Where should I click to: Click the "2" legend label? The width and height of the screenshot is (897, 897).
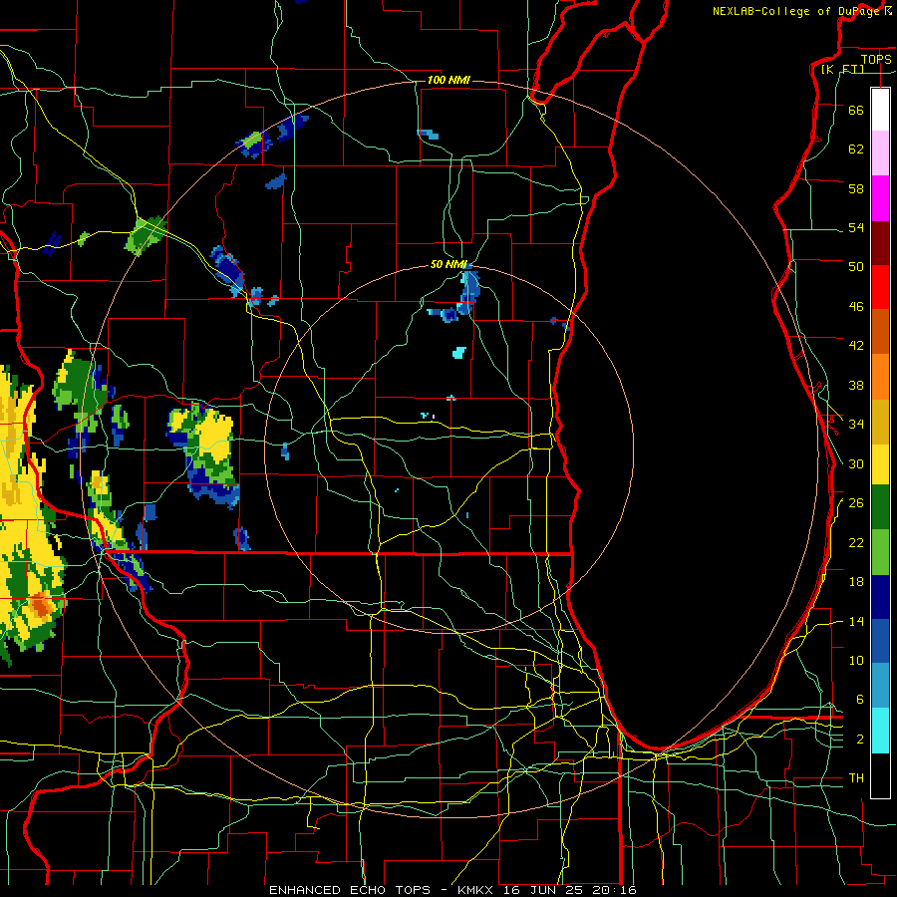859,740
